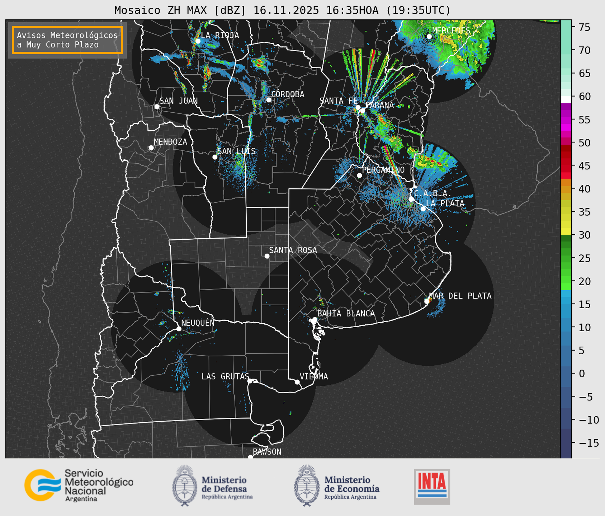Click the 75 dBZ value on the color scale
Viewport: 605px width, 516px height.
click(x=584, y=27)
